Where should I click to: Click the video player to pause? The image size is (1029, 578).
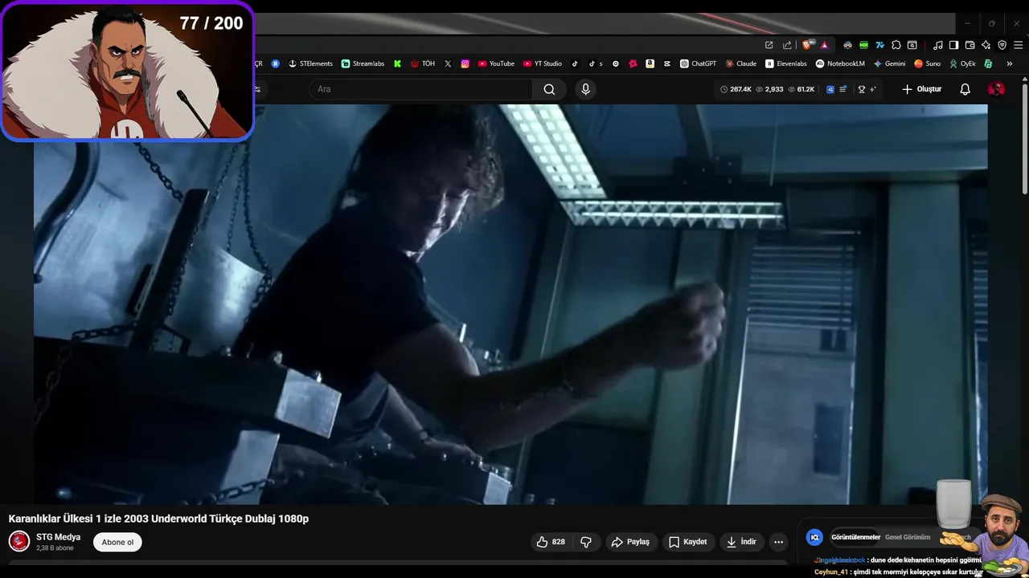(510, 304)
